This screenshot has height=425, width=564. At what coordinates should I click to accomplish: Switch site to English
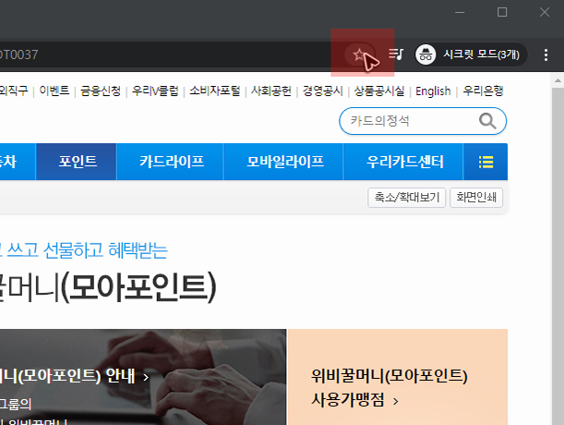pyautogui.click(x=433, y=91)
